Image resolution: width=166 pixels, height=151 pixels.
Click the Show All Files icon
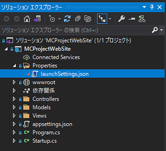click(x=88, y=19)
